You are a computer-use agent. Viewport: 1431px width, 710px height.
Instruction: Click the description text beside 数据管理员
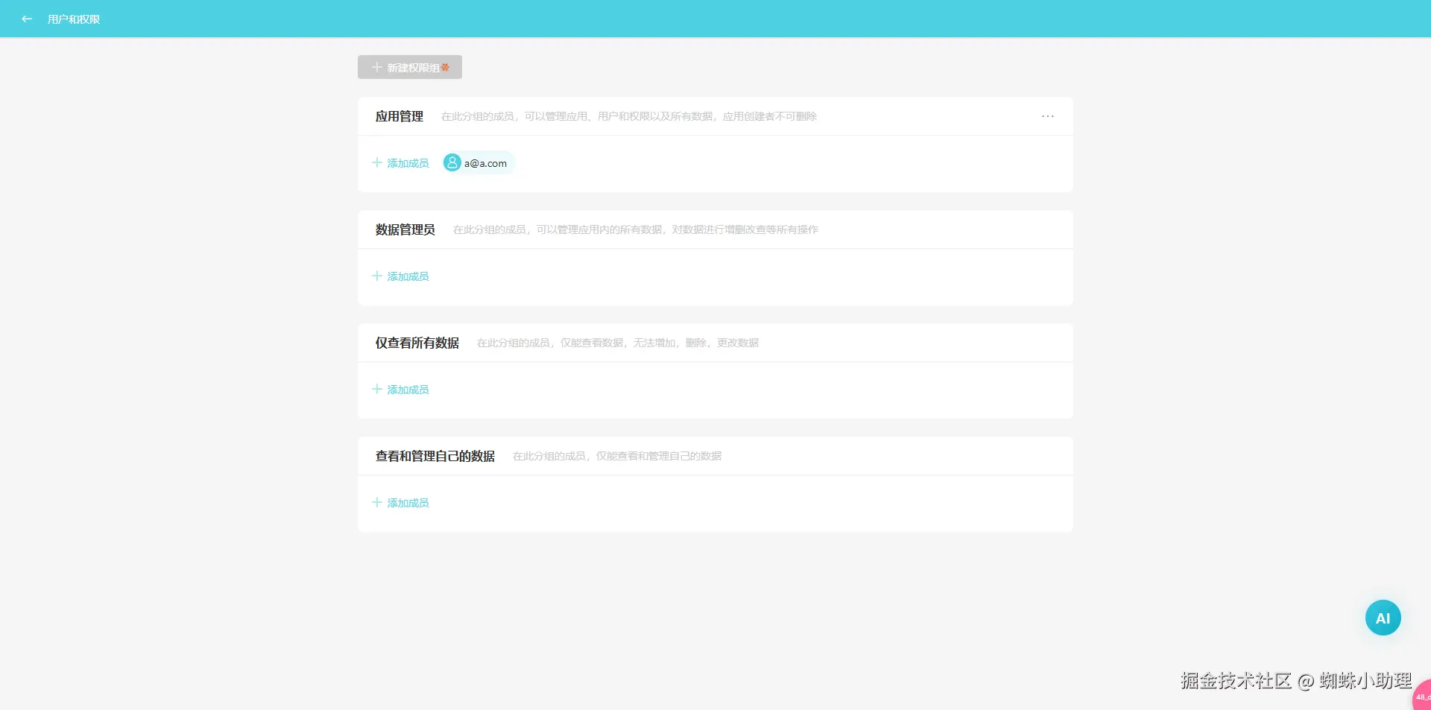pyautogui.click(x=636, y=229)
